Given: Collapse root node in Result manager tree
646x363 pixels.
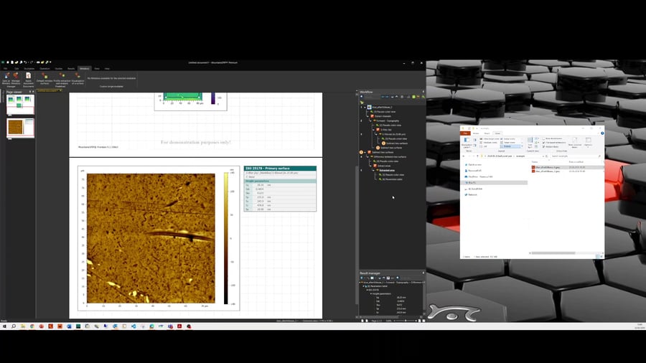Looking at the screenshot, I should (360, 283).
